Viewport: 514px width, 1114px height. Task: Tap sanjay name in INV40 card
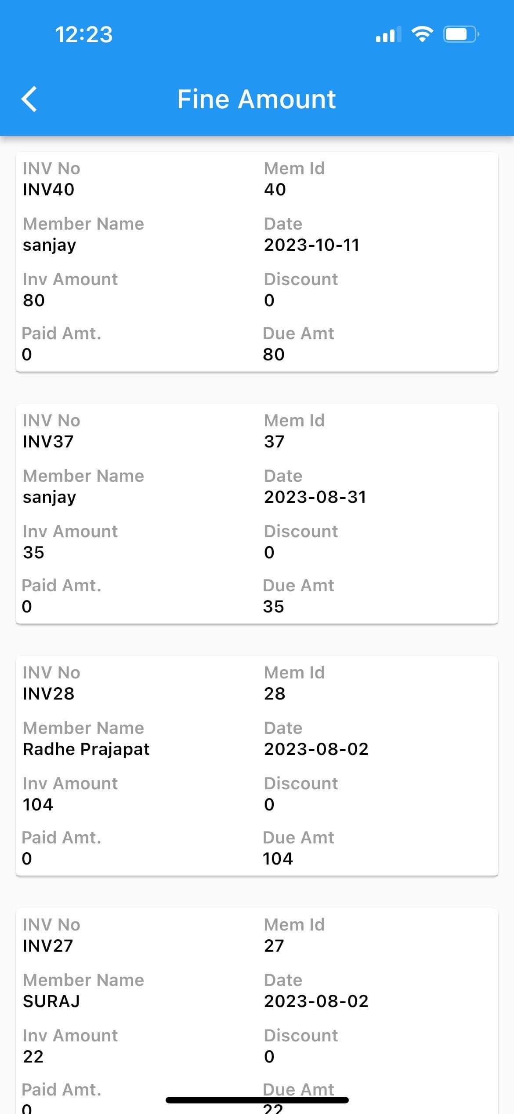49,245
